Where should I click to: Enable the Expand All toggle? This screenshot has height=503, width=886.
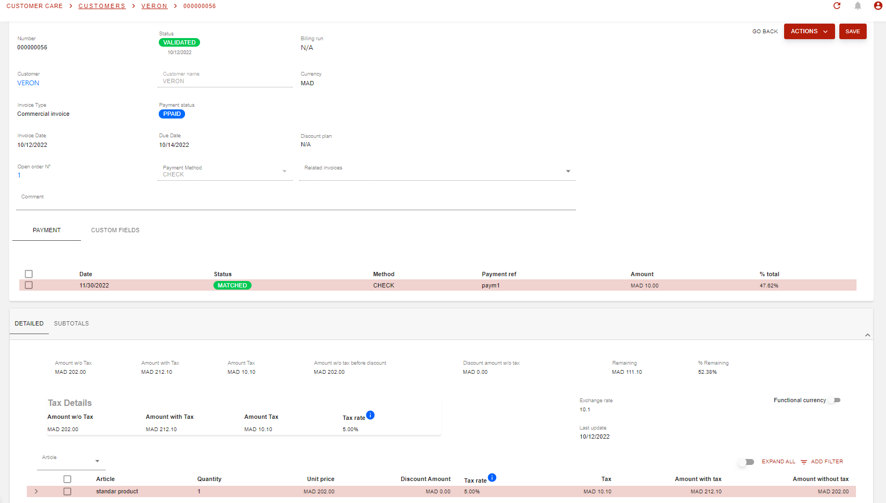(745, 462)
